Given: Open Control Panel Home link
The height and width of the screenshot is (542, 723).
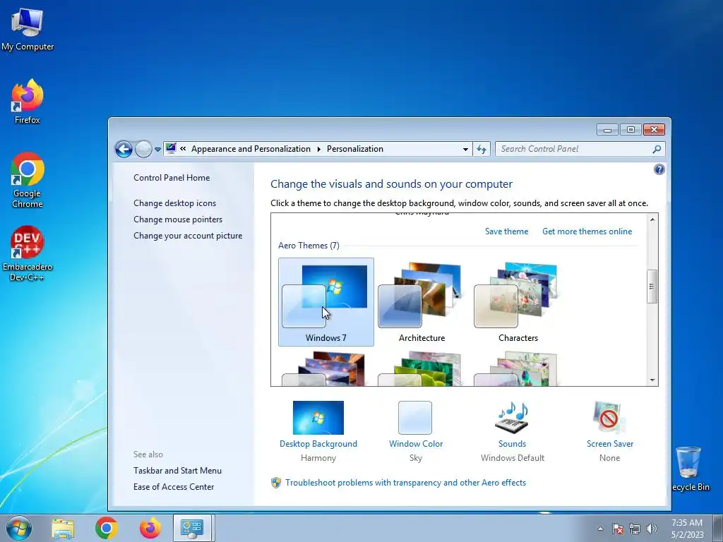Looking at the screenshot, I should (x=172, y=177).
